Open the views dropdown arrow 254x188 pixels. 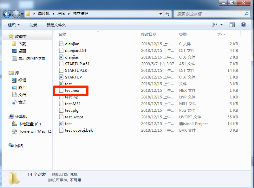coord(221,24)
